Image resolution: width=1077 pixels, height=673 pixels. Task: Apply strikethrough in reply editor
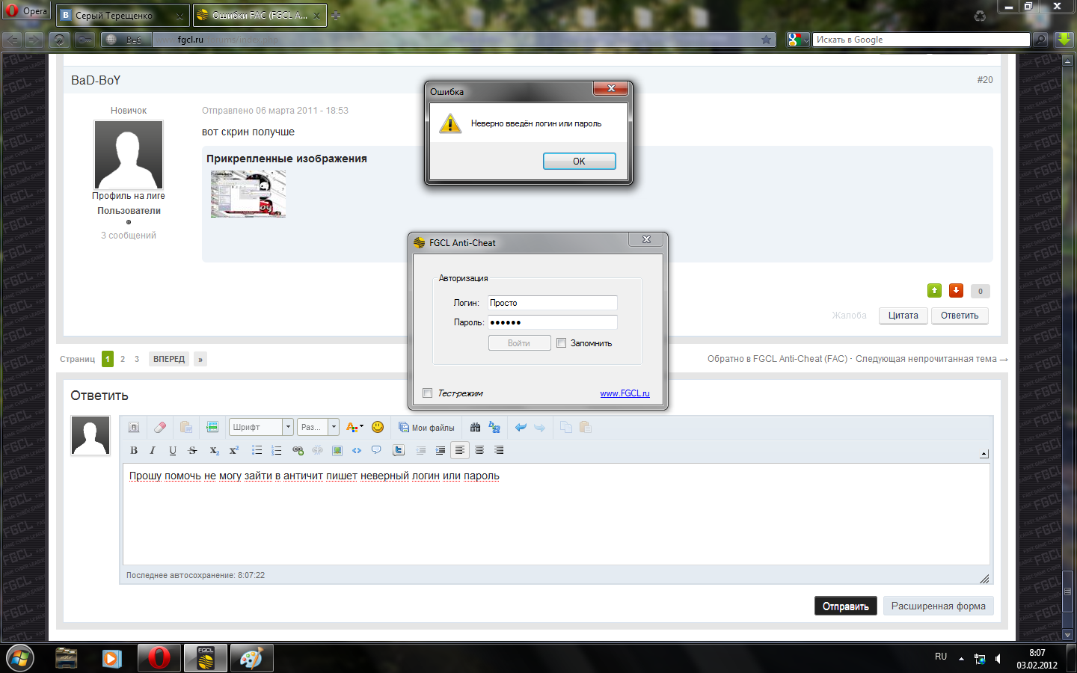(192, 450)
